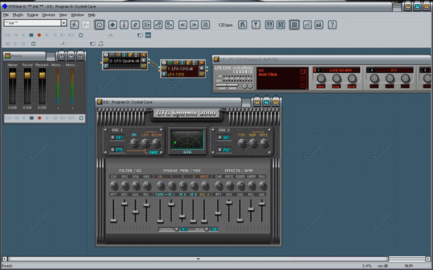Open the Devices menu
Viewport: 433px width, 270px height.
pyautogui.click(x=49, y=15)
